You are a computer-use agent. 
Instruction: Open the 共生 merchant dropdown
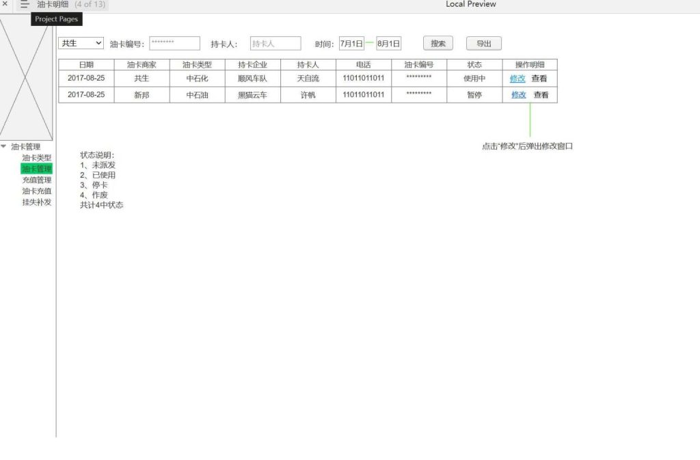pos(80,42)
